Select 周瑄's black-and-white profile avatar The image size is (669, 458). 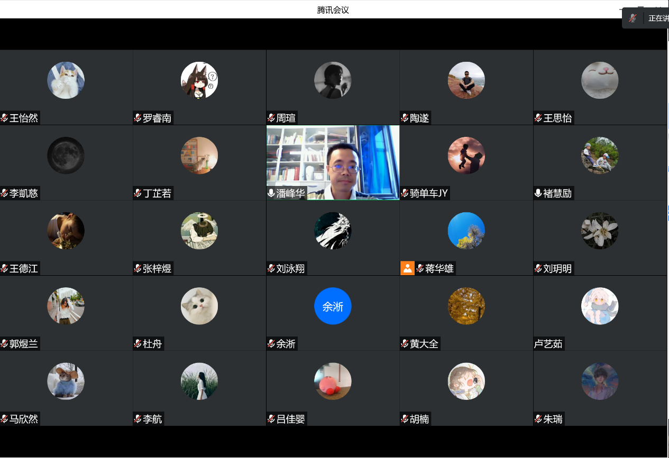(333, 80)
